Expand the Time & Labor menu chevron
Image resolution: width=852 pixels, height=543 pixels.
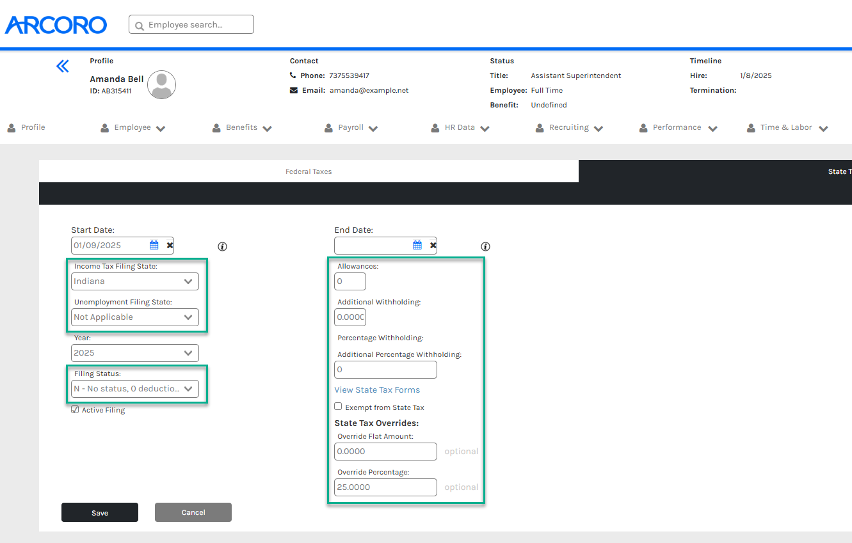pos(823,129)
